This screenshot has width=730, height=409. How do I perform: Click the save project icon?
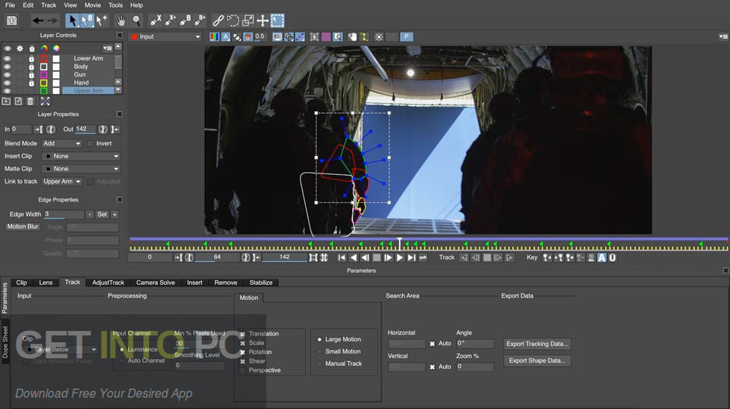pos(11,20)
